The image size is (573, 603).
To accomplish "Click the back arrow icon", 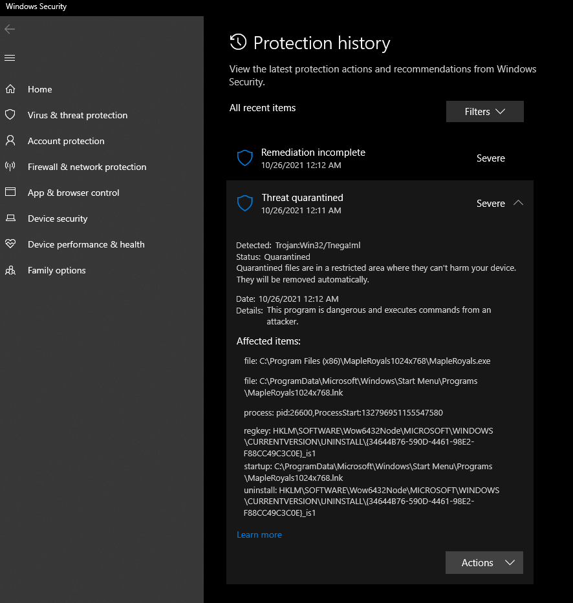I will tap(10, 29).
